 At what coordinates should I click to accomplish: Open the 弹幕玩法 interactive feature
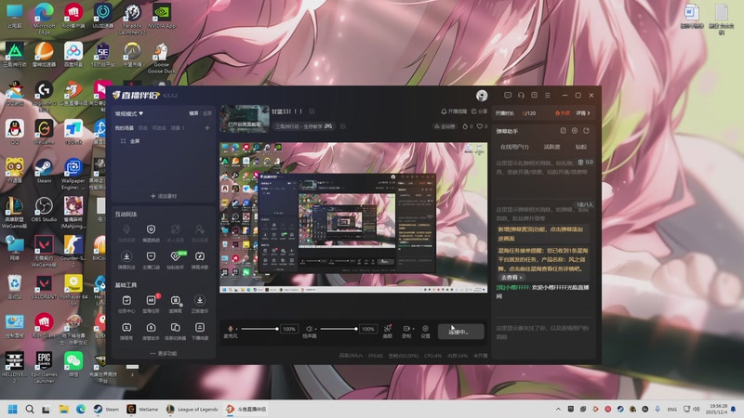[126, 260]
